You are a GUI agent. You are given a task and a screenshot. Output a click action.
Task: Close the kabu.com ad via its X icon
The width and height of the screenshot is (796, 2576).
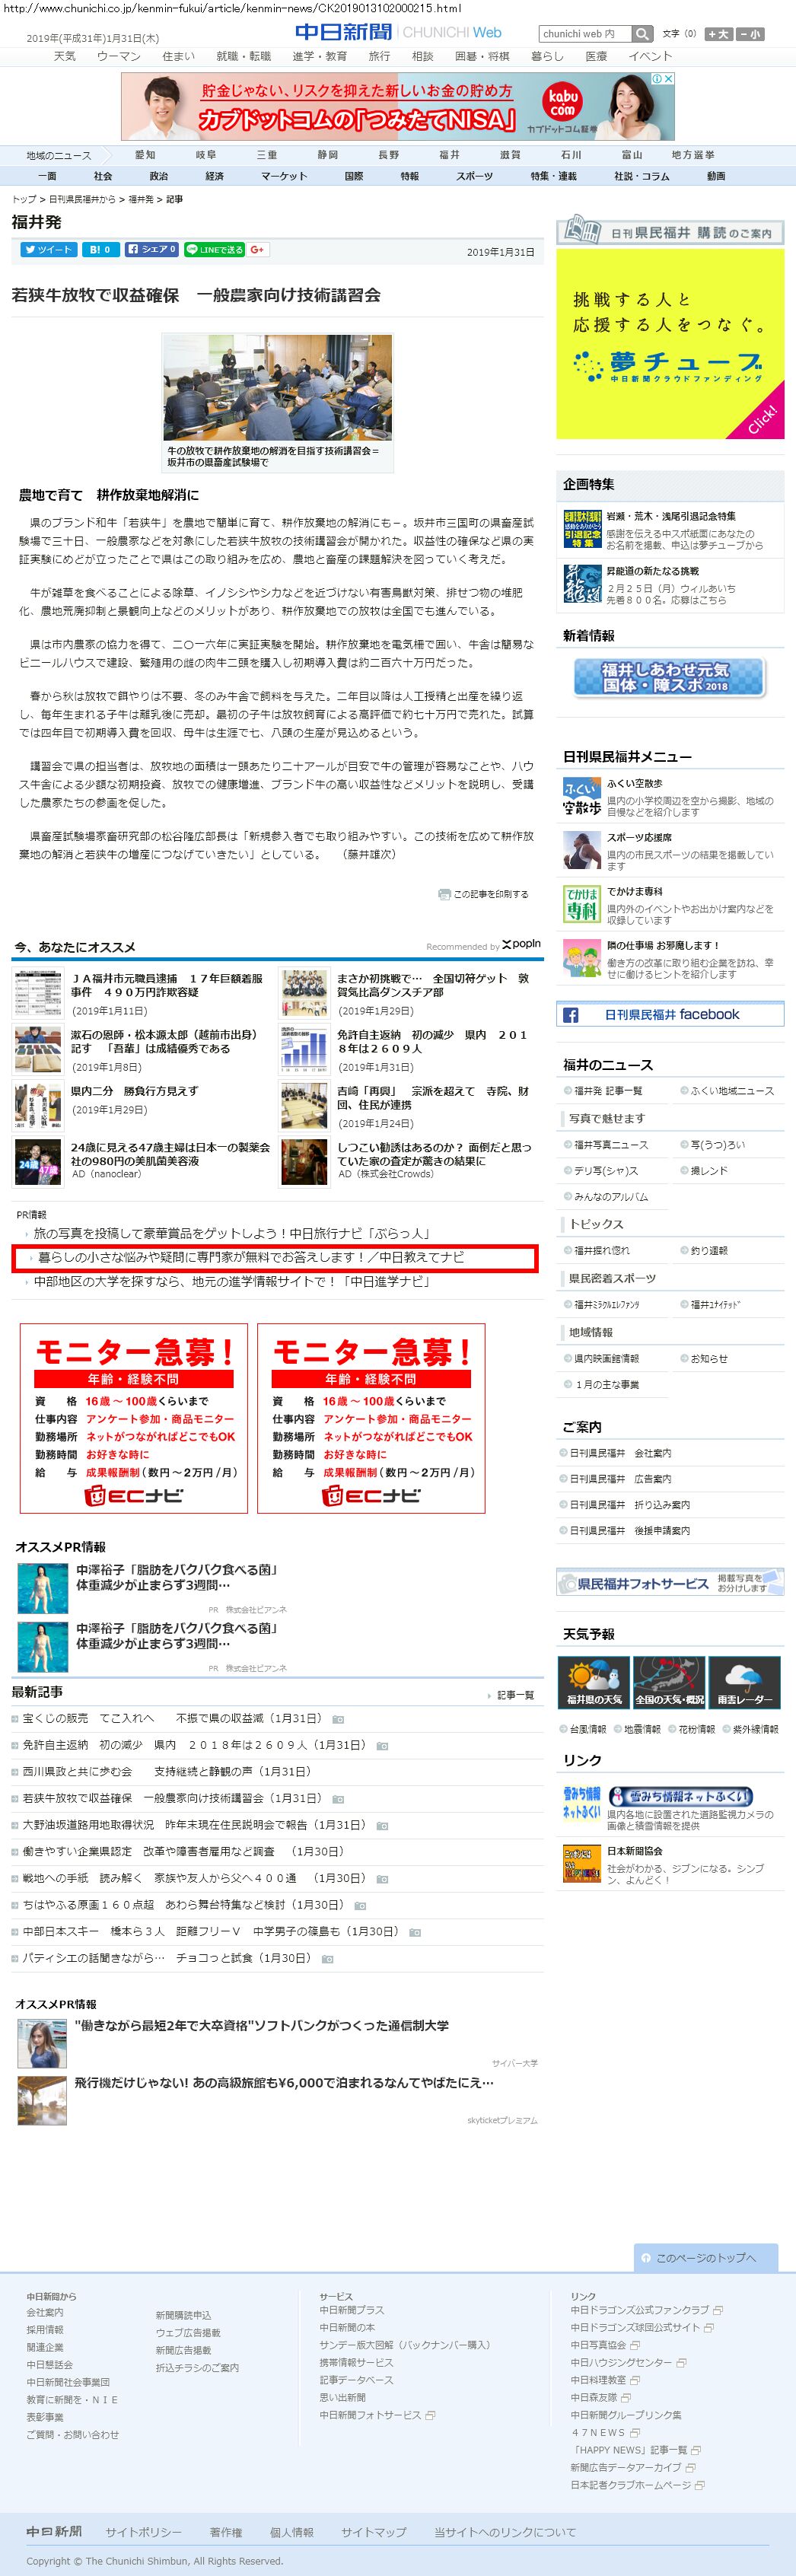(669, 78)
